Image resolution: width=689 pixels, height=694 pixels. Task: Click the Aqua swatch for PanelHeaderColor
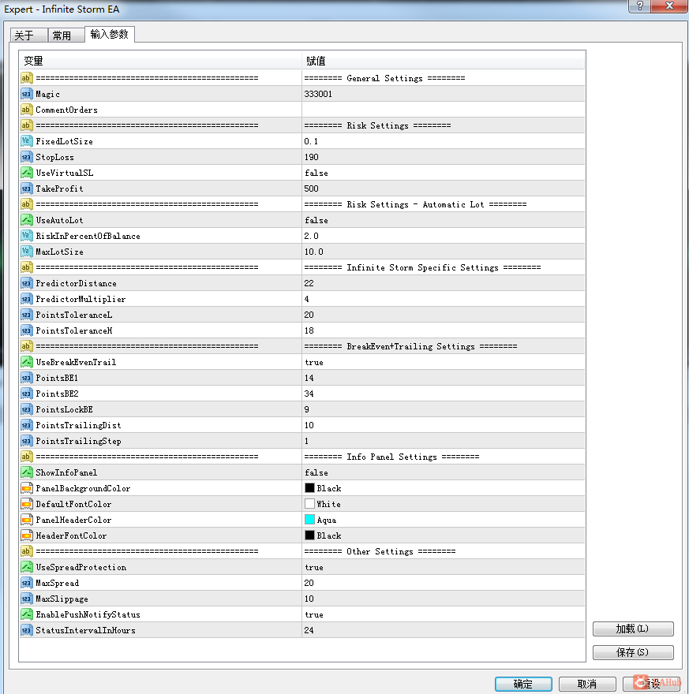point(309,520)
